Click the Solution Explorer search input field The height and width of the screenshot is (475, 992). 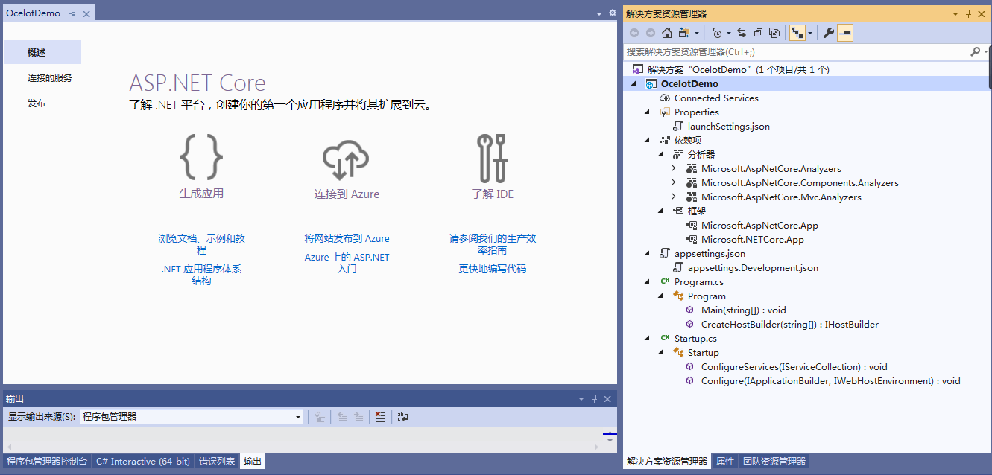click(795, 52)
